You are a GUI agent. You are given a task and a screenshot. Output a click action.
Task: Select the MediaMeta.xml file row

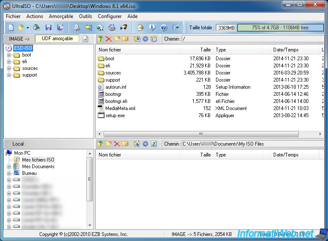point(210,108)
